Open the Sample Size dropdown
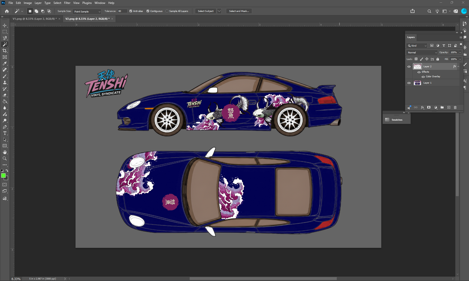 point(87,11)
